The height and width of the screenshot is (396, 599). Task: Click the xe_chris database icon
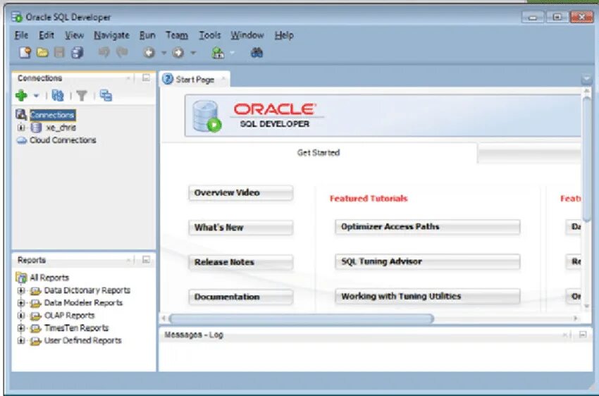[36, 127]
